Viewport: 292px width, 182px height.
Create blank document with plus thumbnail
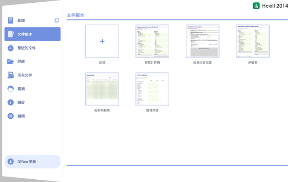point(102,41)
